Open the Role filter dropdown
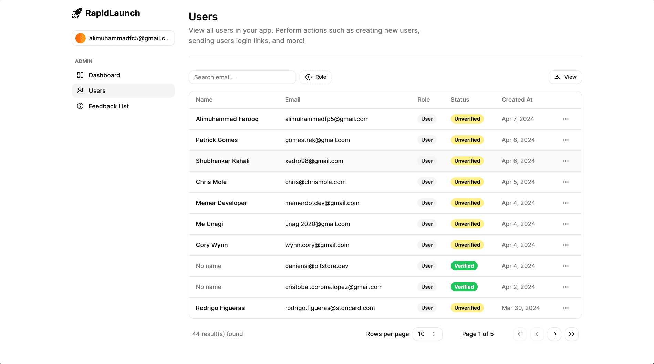The image size is (654, 364). pyautogui.click(x=315, y=77)
